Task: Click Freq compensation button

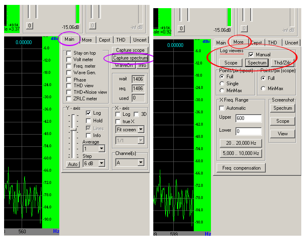Action: pyautogui.click(x=241, y=168)
